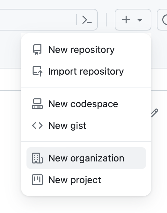Click the New gist code brackets icon
Viewport: 167px width, 213px height.
pyautogui.click(x=37, y=125)
